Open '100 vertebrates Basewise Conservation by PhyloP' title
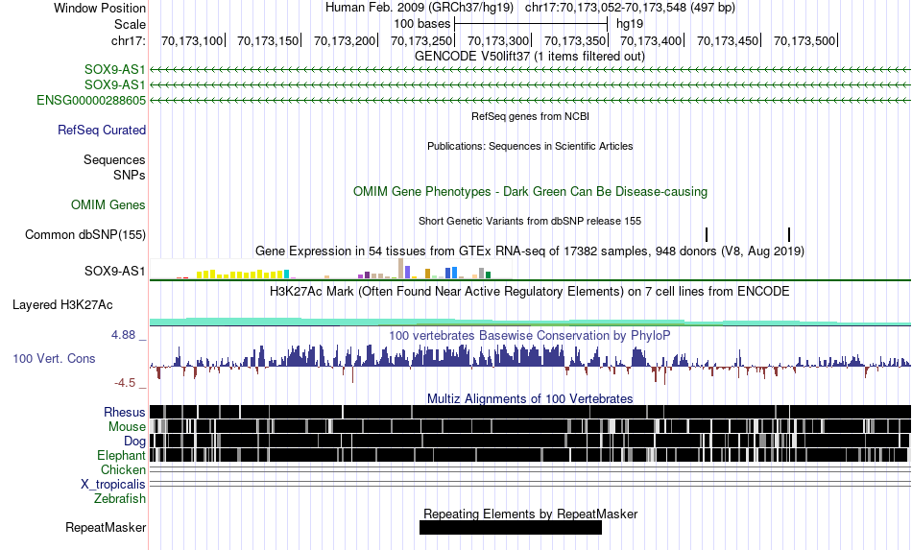Image resolution: width=912 pixels, height=550 pixels. coord(530,335)
